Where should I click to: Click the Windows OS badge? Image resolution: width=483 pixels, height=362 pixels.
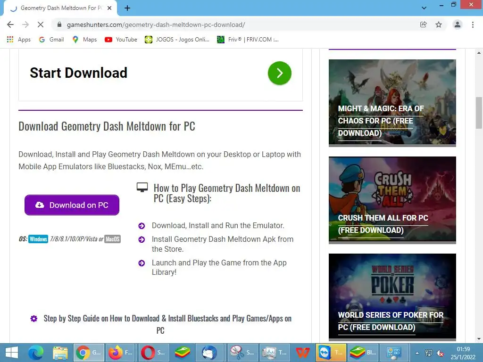tap(38, 239)
